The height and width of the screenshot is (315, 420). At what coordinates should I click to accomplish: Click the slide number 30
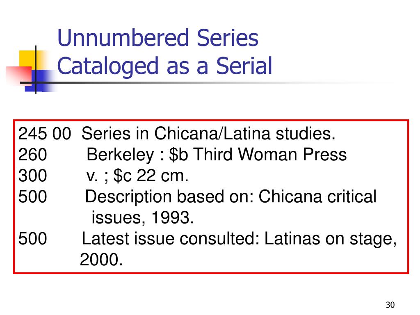pos(390,305)
